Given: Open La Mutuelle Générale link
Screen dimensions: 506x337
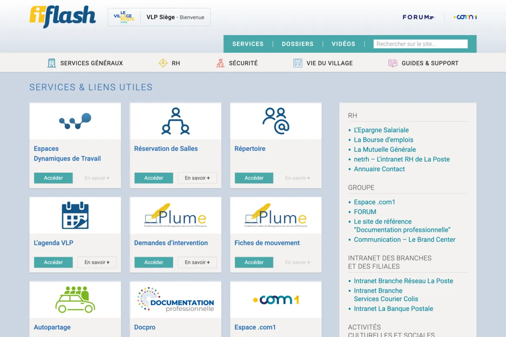Looking at the screenshot, I should point(385,150).
